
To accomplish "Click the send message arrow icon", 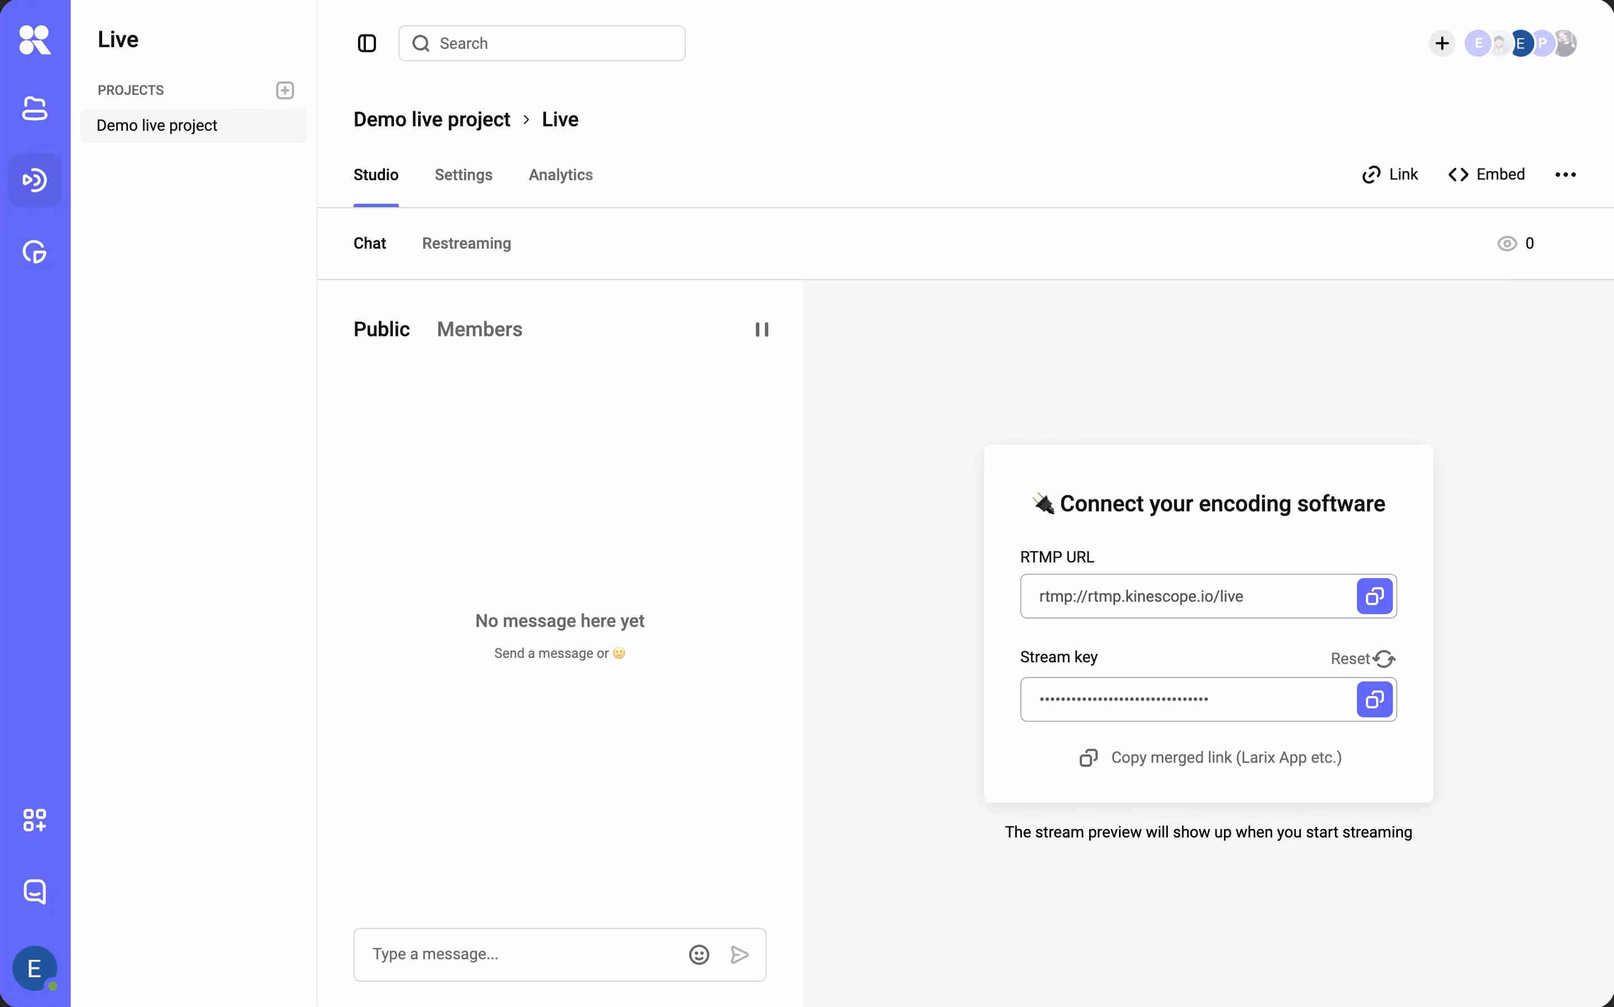I will pyautogui.click(x=739, y=954).
